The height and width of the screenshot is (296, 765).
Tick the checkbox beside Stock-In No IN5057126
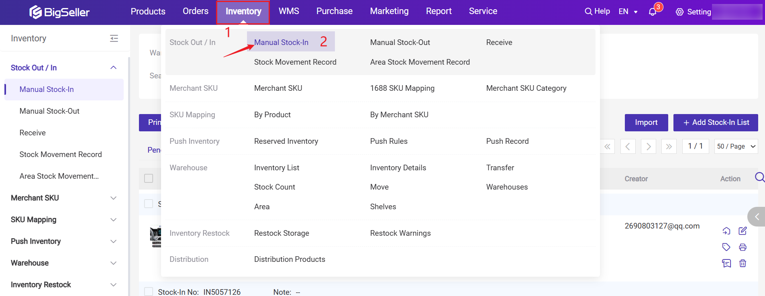point(149,292)
